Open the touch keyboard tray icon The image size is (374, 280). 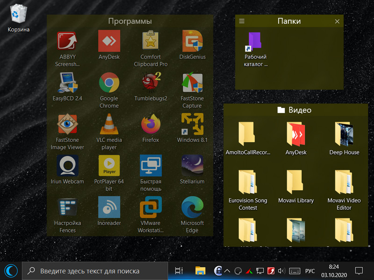[x=295, y=271]
